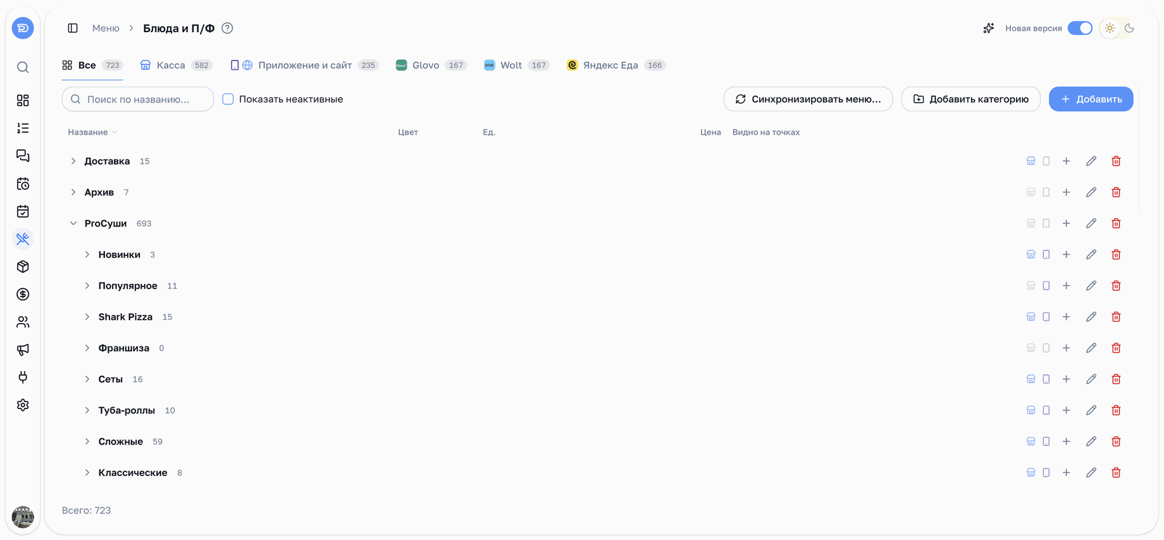The width and height of the screenshot is (1164, 540).
Task: Switch to the Касса tab
Action: pos(176,65)
